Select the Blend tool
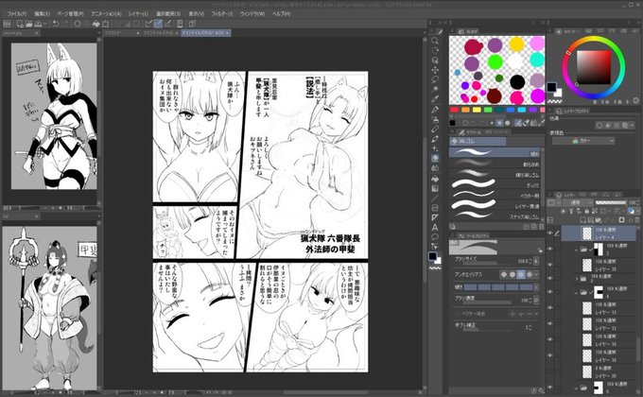643x397 pixels. pos(435,168)
